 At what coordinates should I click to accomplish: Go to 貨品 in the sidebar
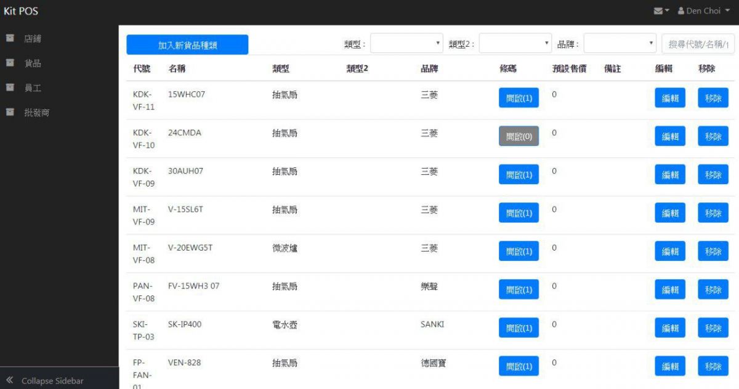pos(33,63)
